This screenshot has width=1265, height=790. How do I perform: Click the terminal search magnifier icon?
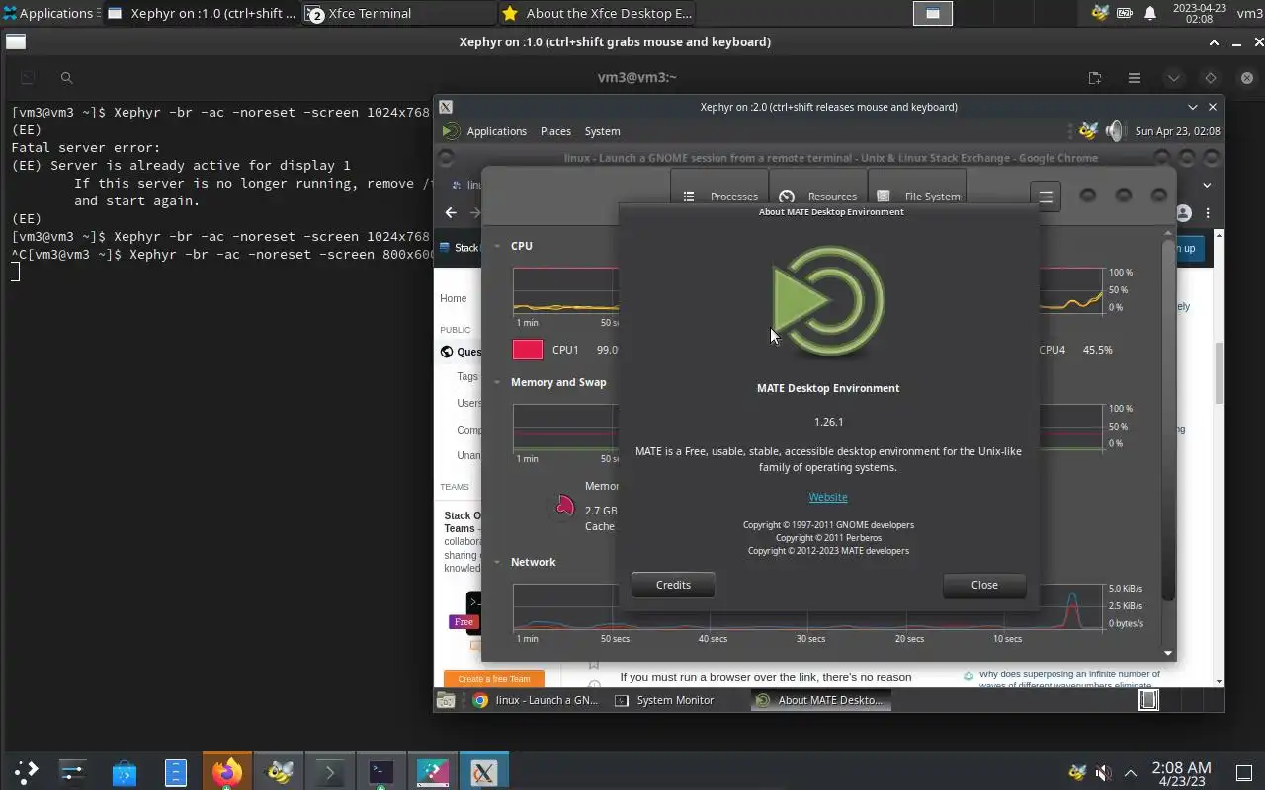(66, 78)
